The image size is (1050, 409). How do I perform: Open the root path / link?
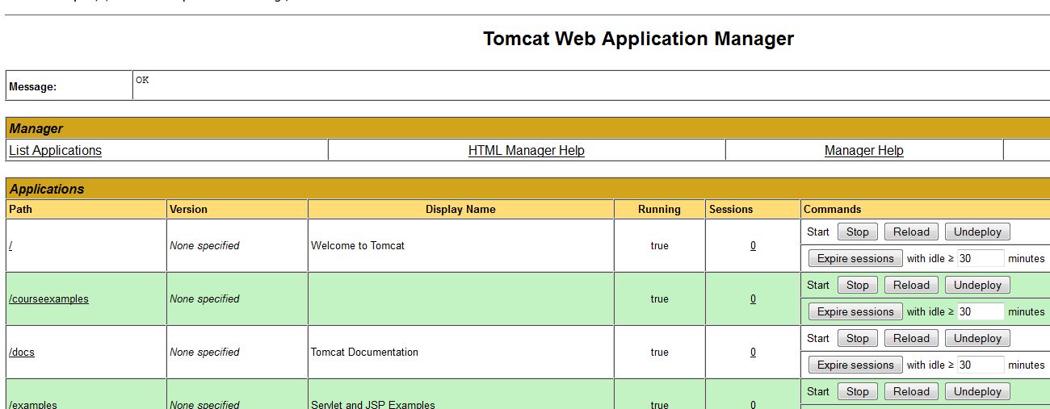(10, 245)
